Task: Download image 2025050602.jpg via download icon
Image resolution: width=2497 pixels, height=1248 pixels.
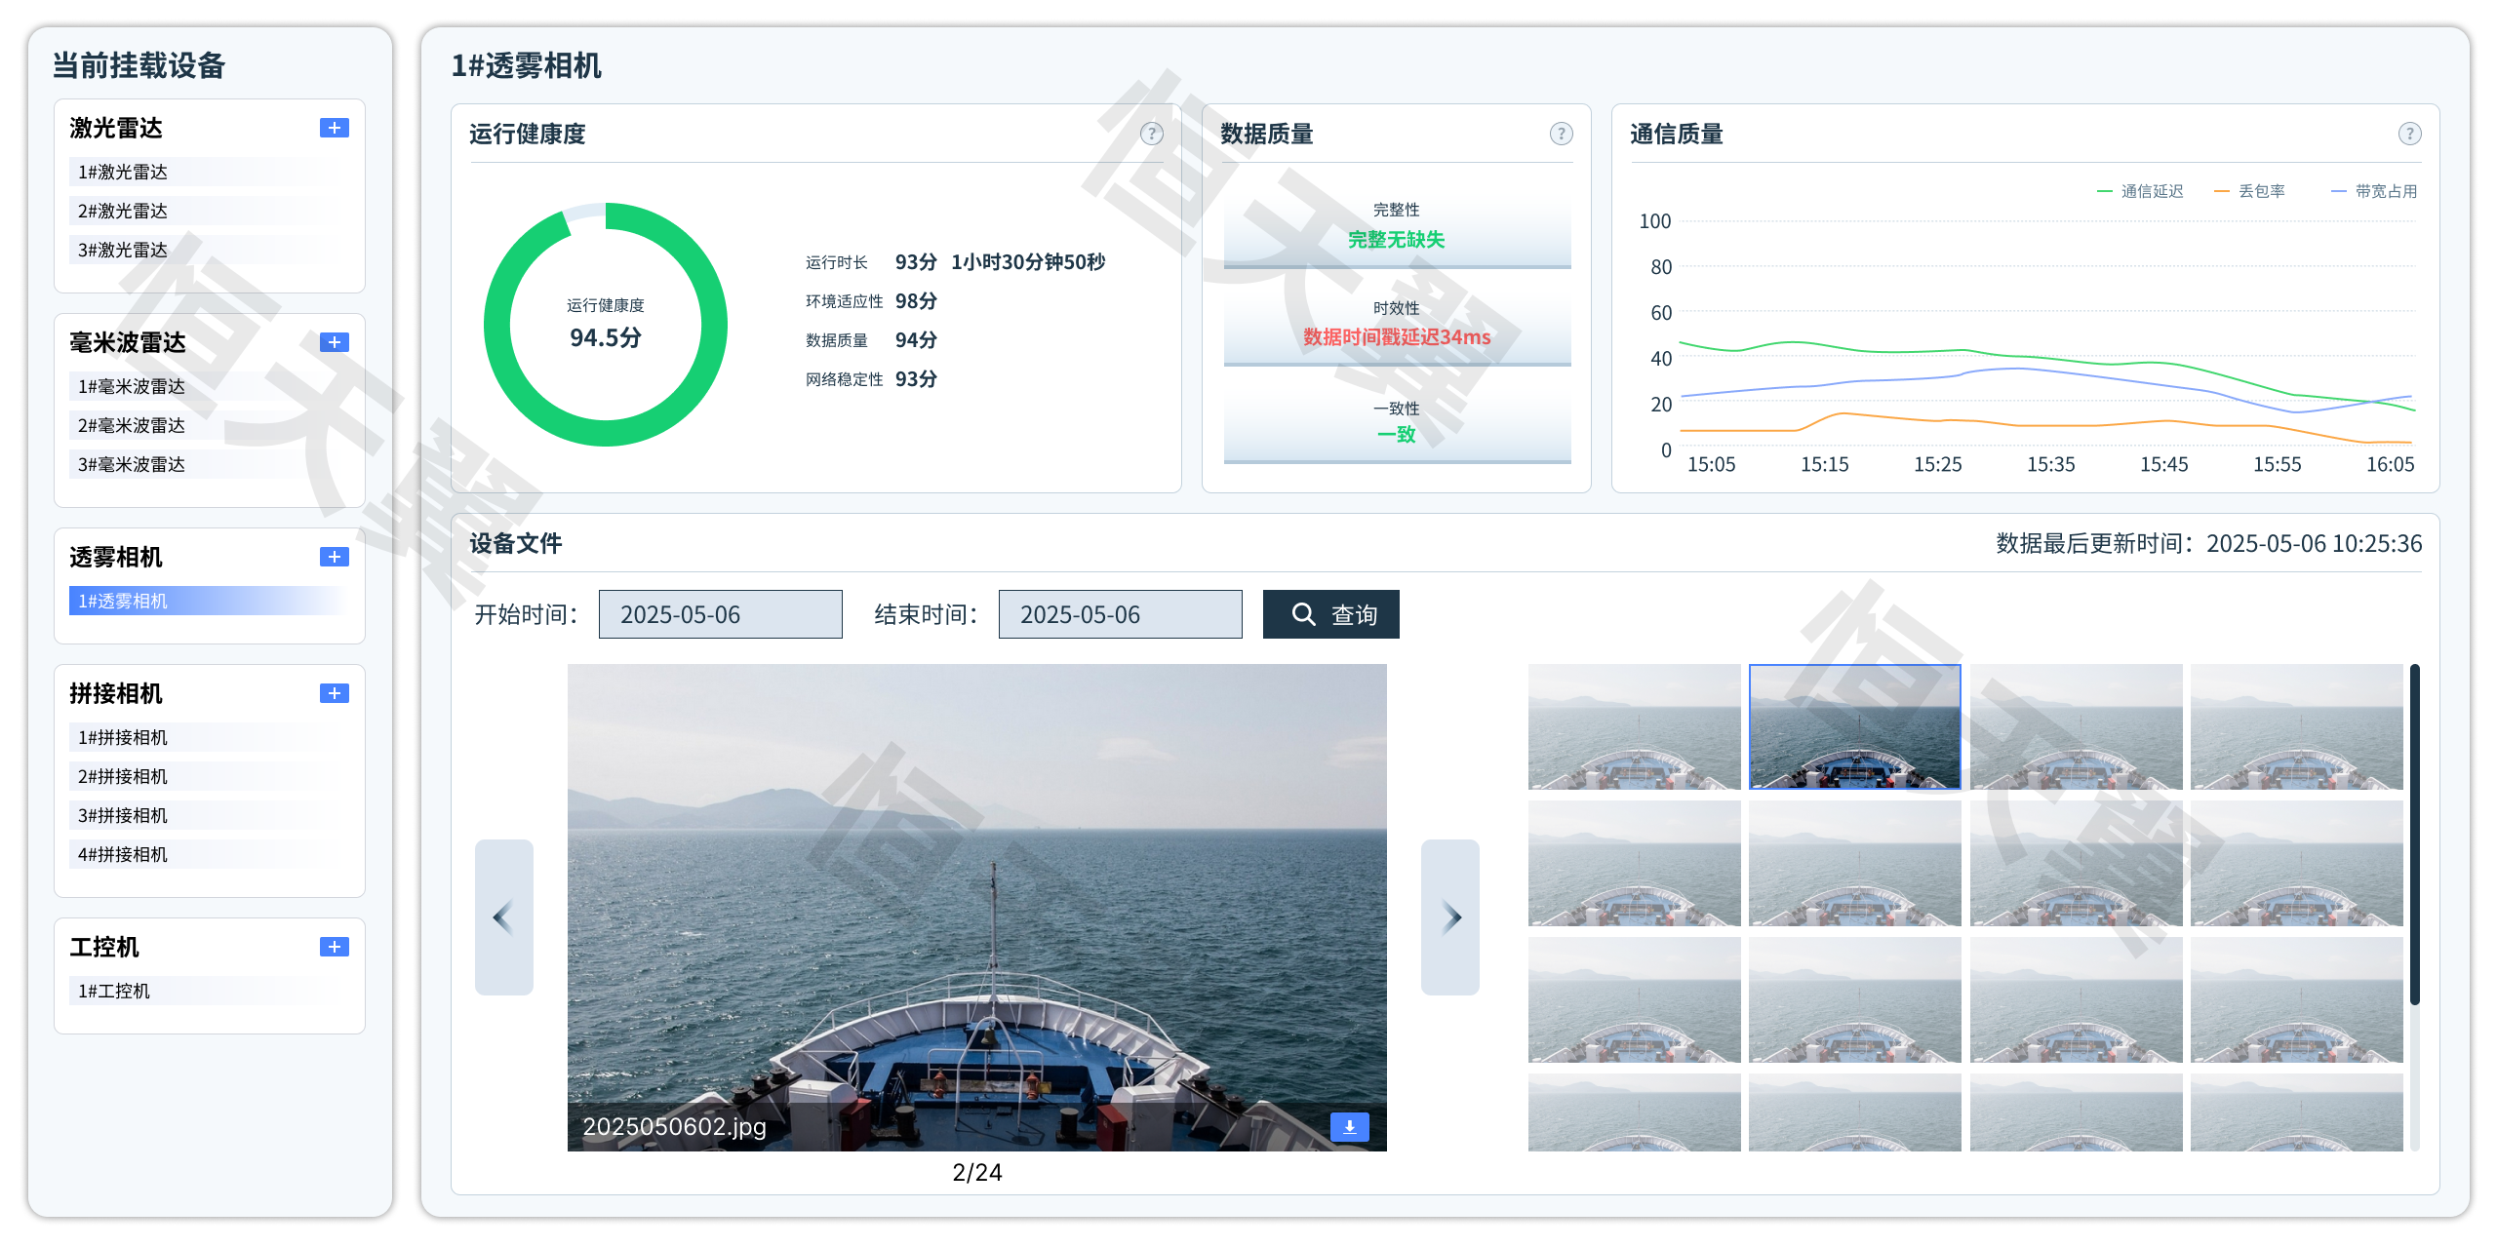Action: pyautogui.click(x=1349, y=1127)
